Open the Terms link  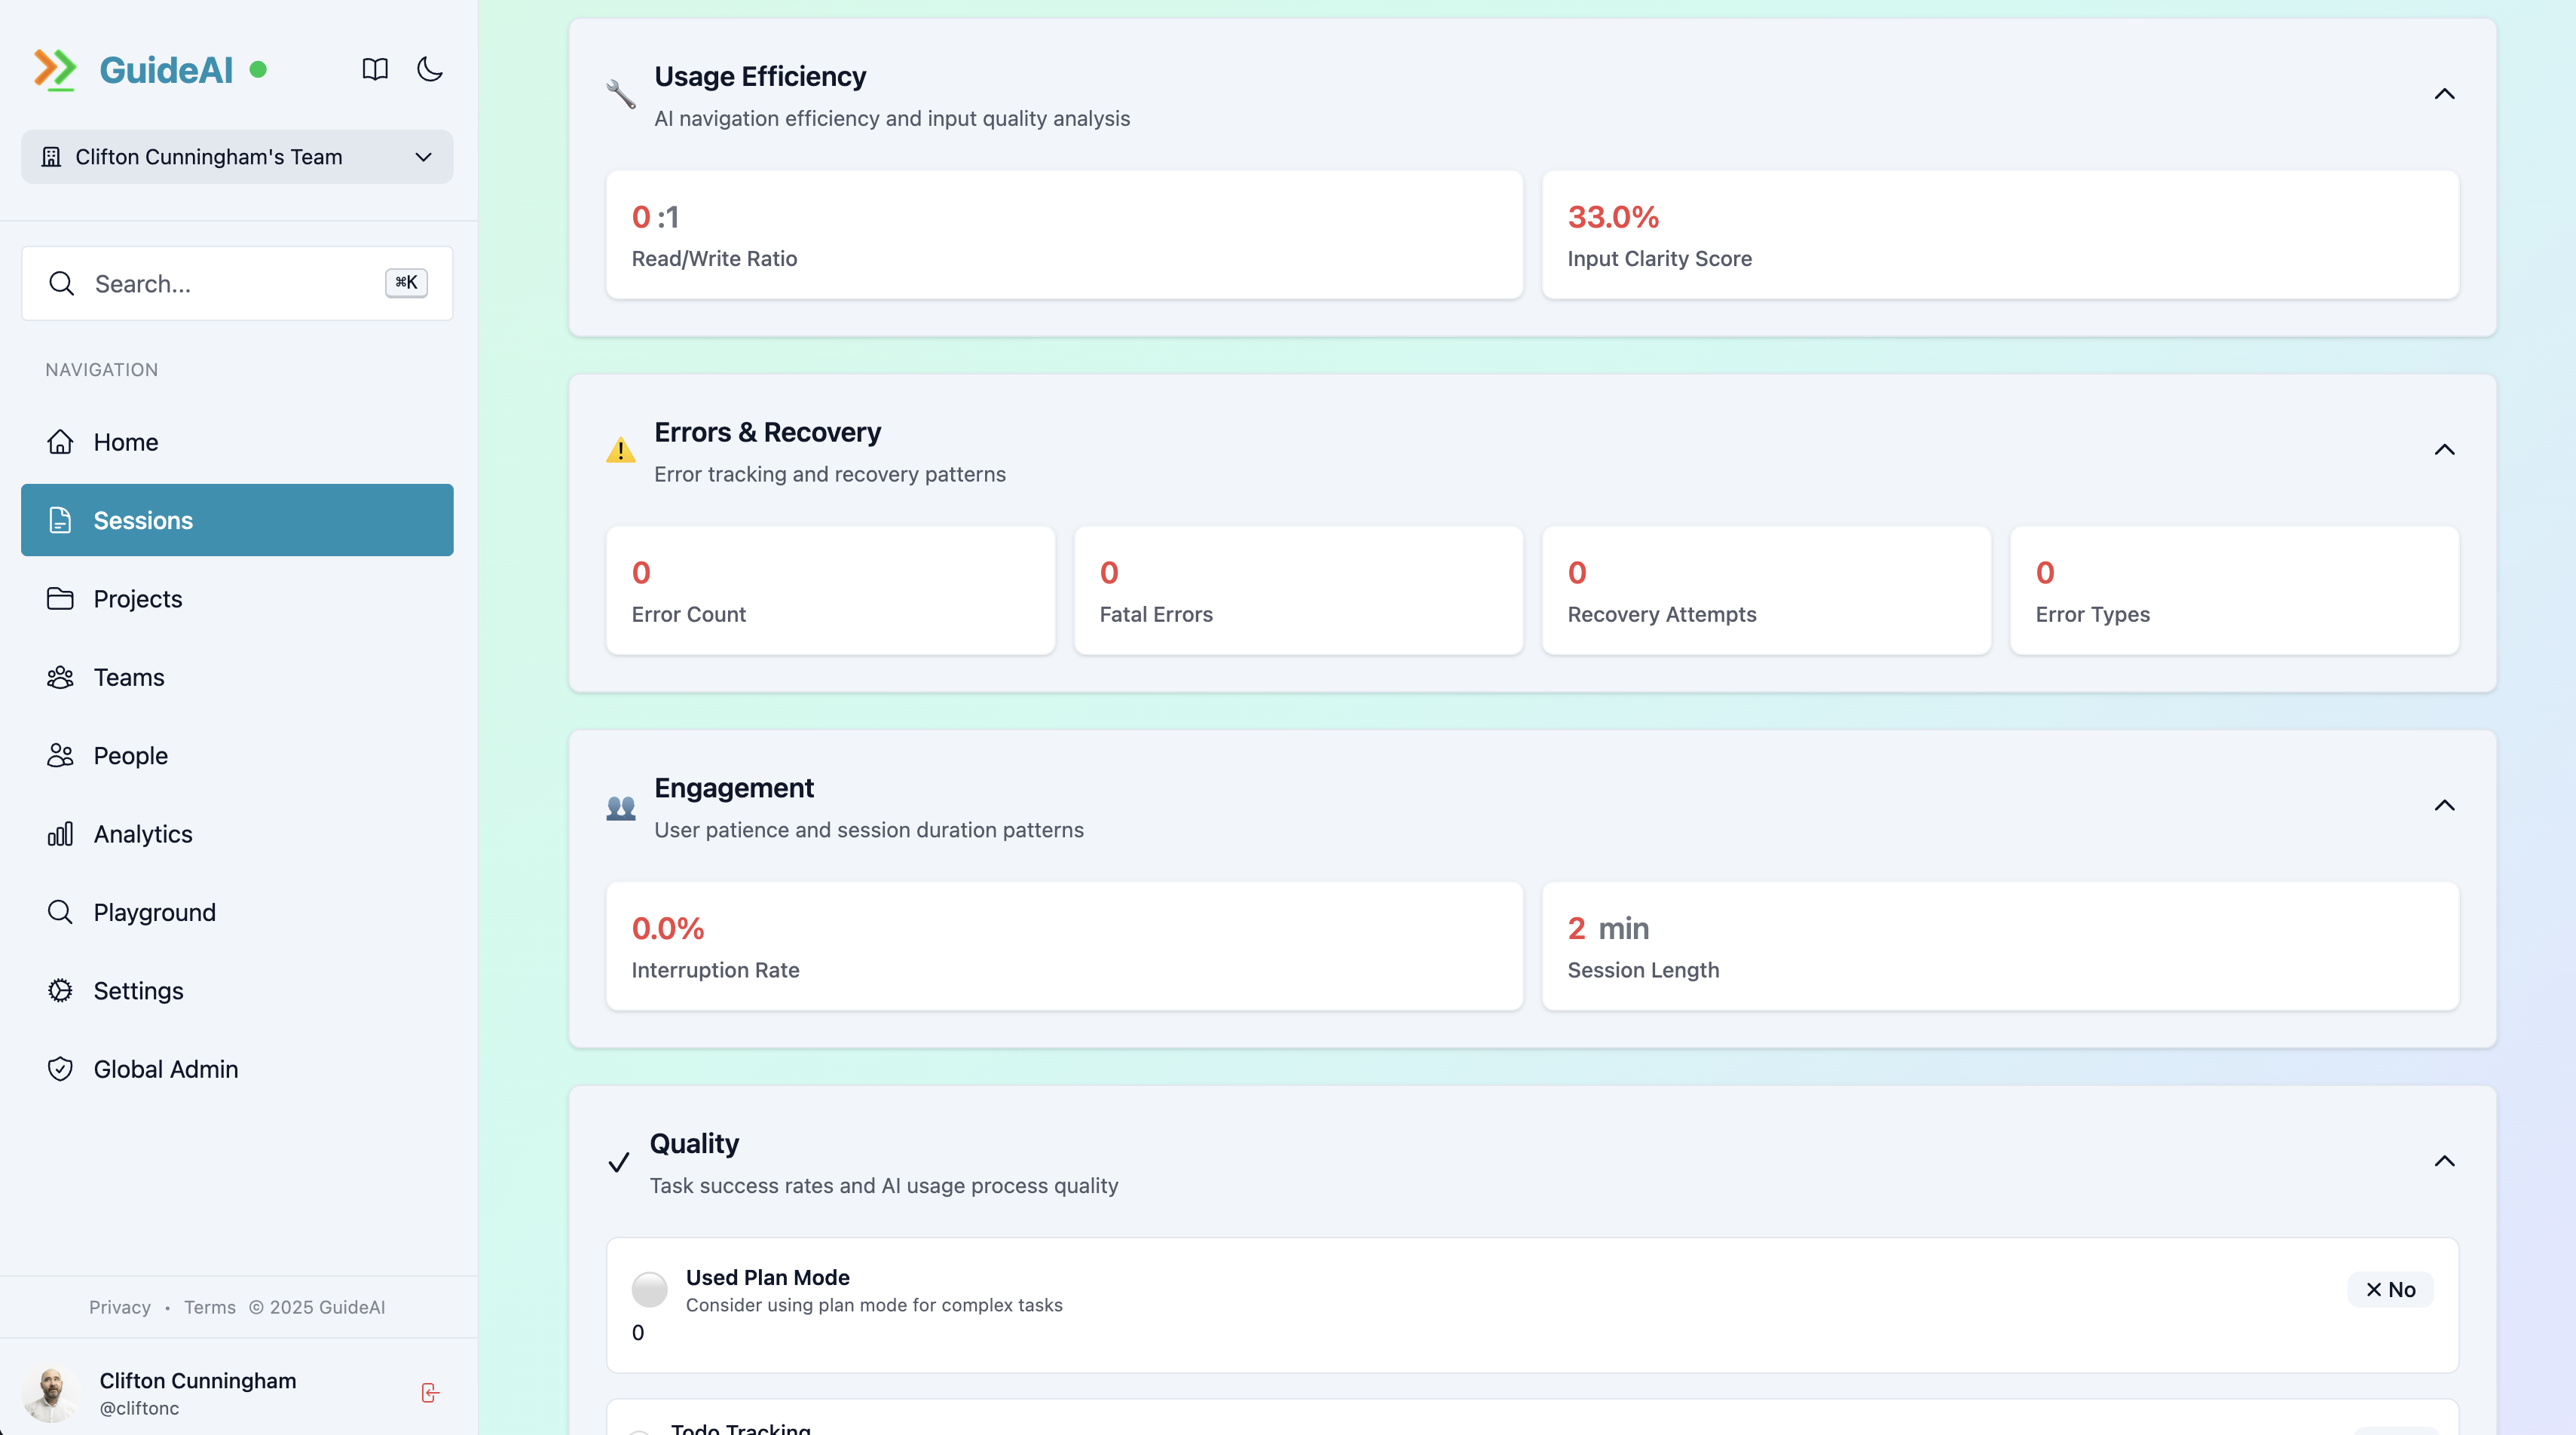pyautogui.click(x=210, y=1307)
